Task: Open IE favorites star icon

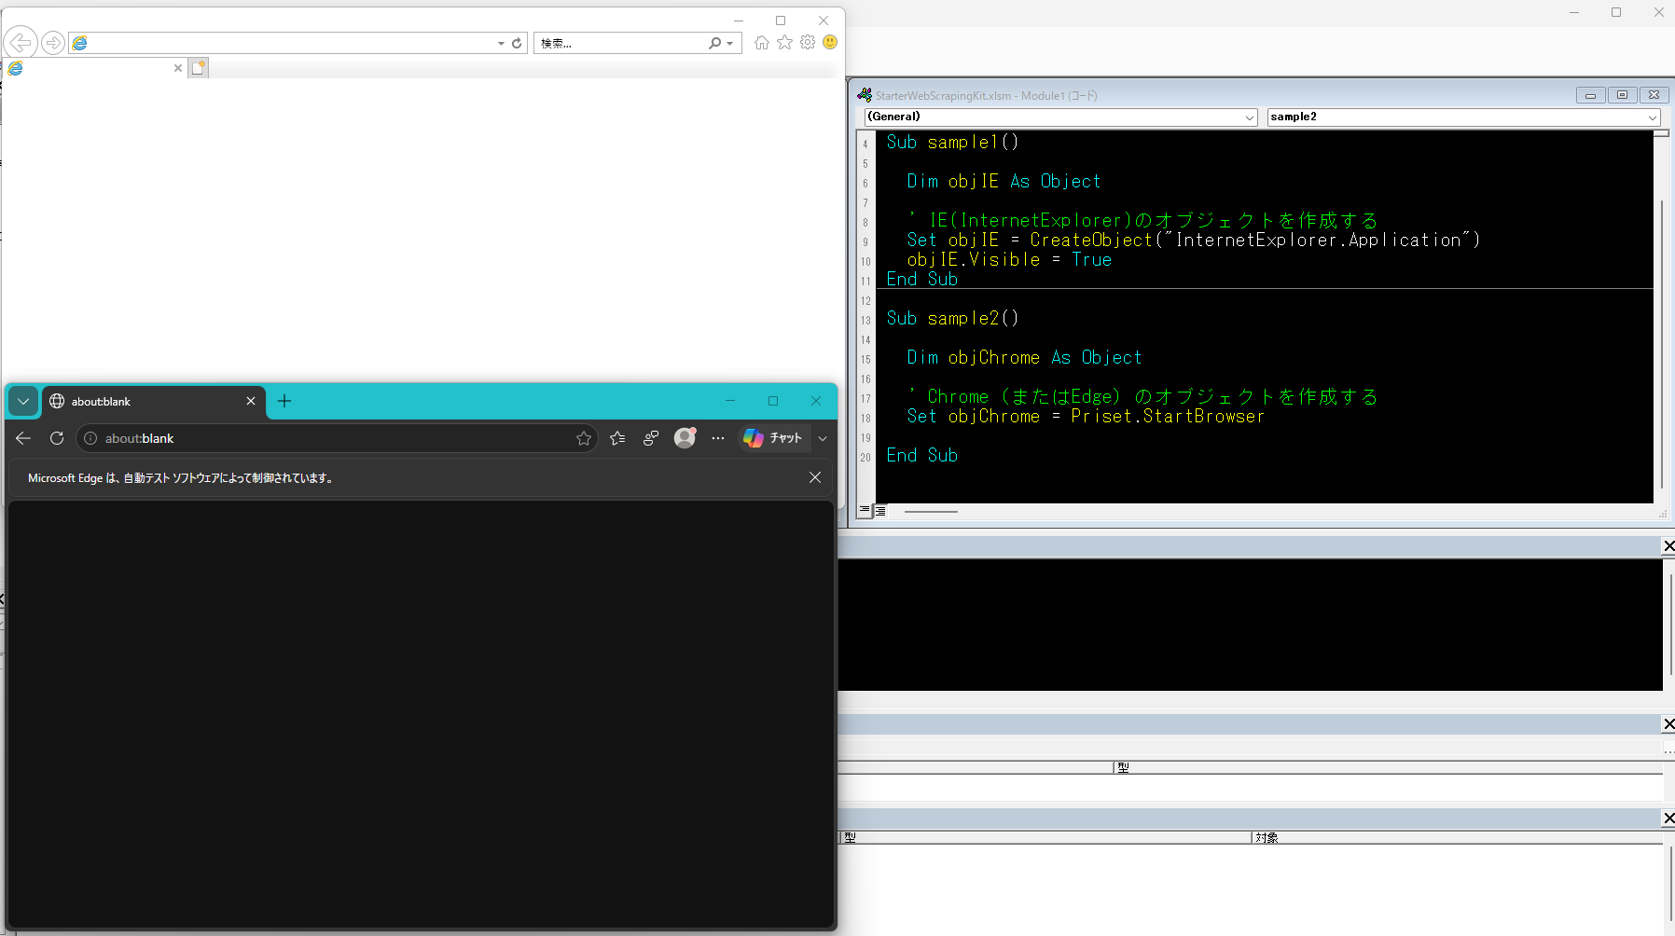Action: 784,42
